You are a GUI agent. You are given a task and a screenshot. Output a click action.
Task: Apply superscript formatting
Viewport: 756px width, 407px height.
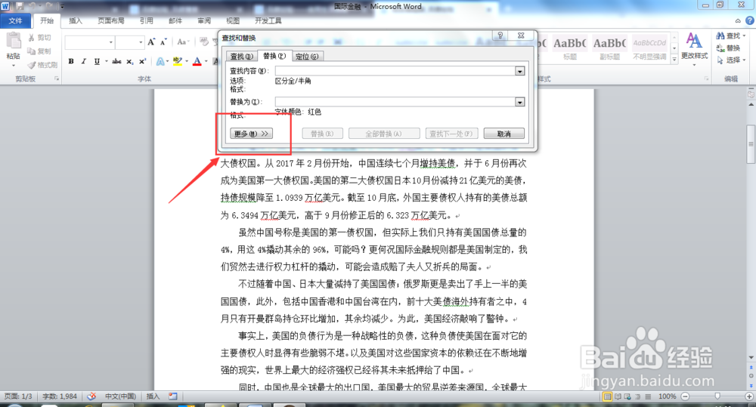pos(142,61)
